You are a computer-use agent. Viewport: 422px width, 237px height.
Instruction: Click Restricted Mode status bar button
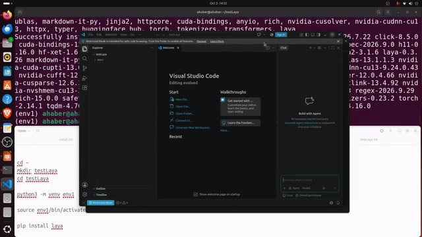coord(101,203)
